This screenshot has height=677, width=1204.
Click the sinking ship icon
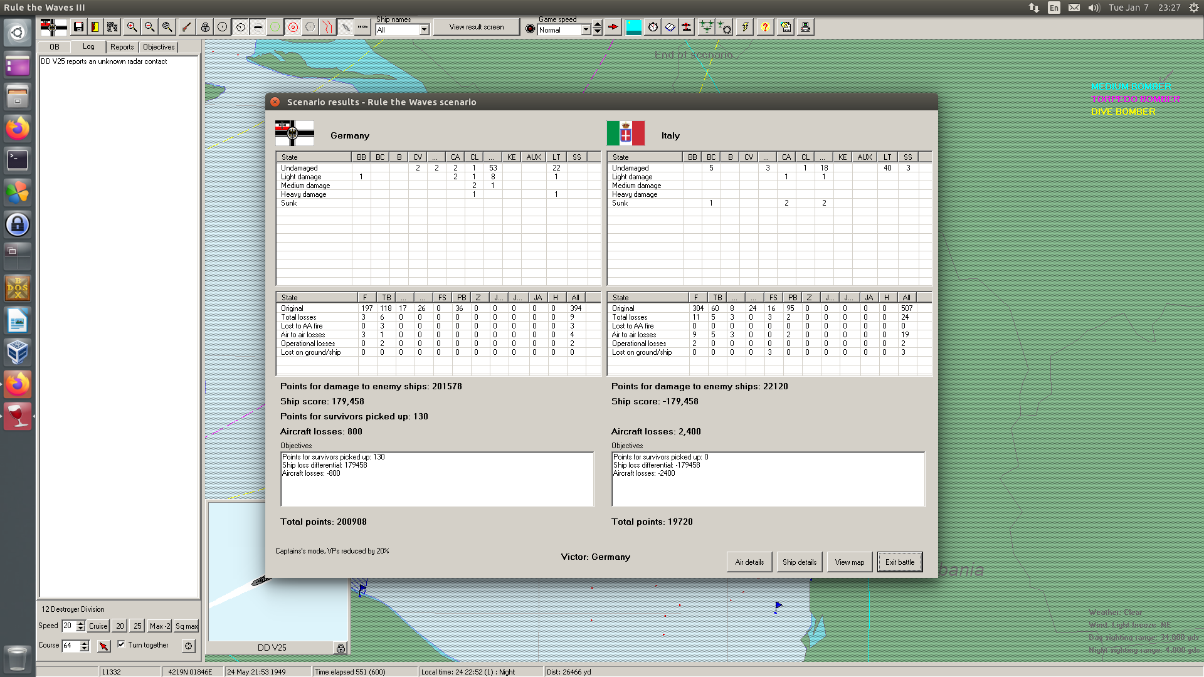[687, 27]
